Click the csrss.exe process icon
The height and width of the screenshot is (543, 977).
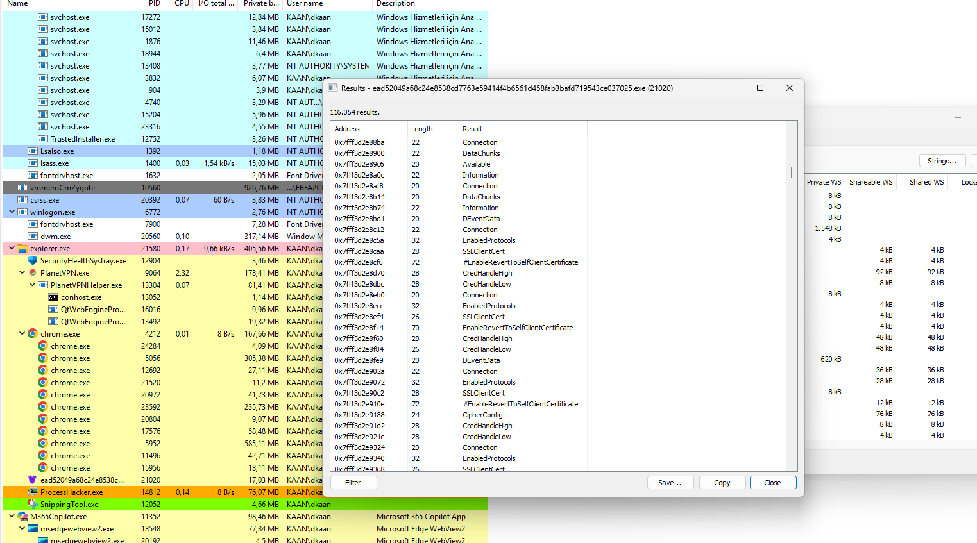(x=22, y=200)
